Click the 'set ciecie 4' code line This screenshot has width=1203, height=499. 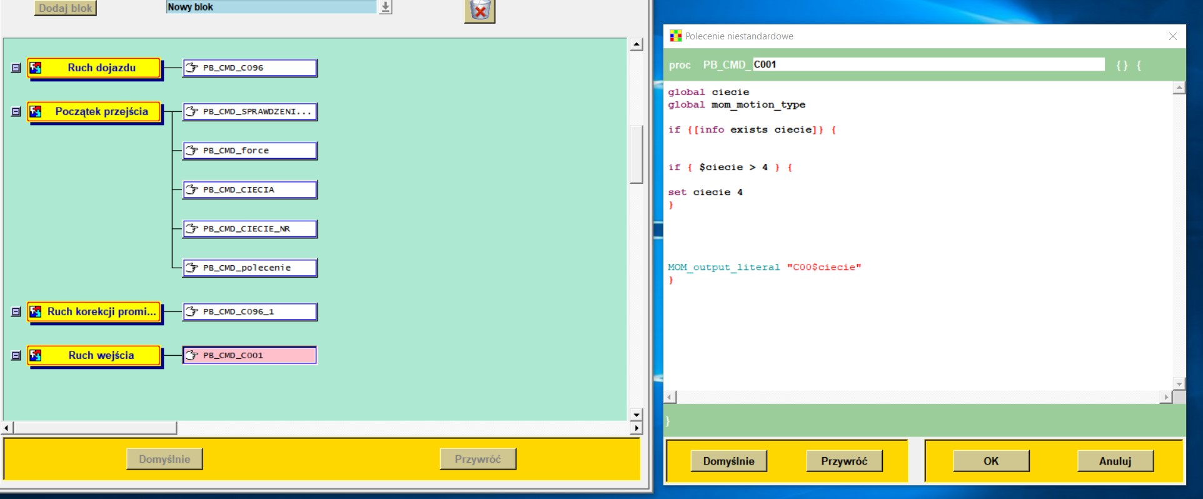tap(705, 192)
